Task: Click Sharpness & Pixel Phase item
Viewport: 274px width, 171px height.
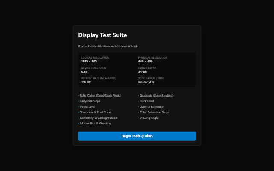Action: 95,112
